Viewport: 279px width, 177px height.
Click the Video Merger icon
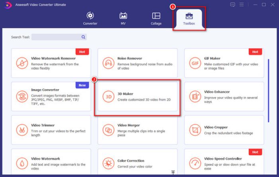pos(108,130)
